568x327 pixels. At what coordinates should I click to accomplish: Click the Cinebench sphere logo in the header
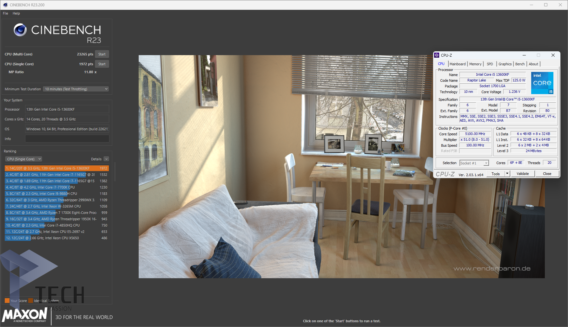20,30
